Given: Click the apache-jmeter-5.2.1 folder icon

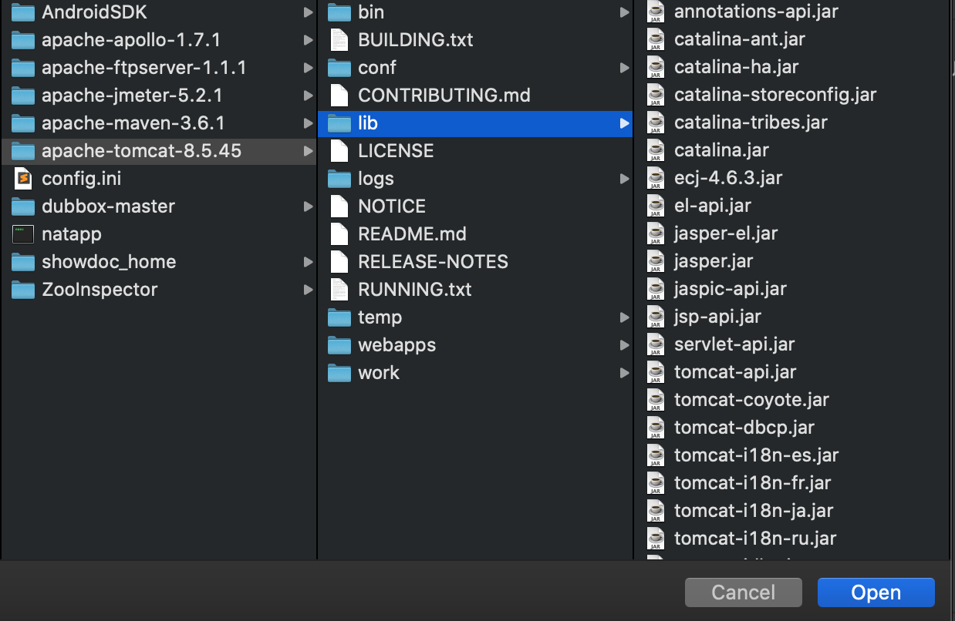Looking at the screenshot, I should point(23,96).
